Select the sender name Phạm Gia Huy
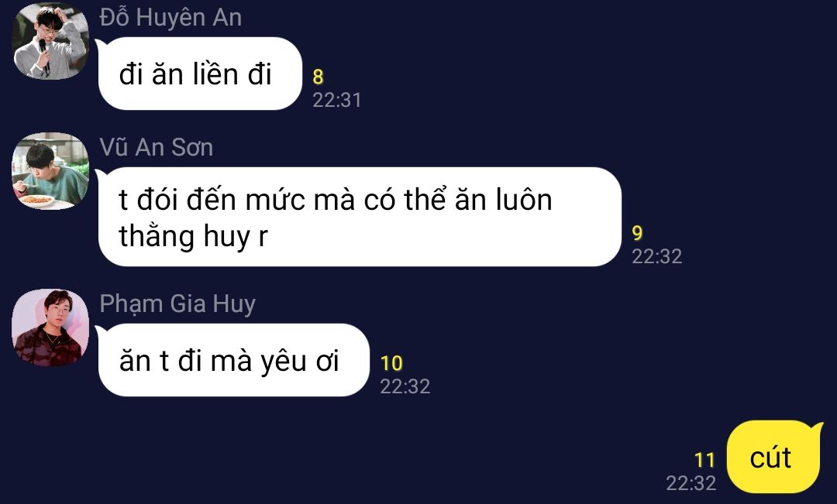This screenshot has height=504, width=837. point(177,304)
